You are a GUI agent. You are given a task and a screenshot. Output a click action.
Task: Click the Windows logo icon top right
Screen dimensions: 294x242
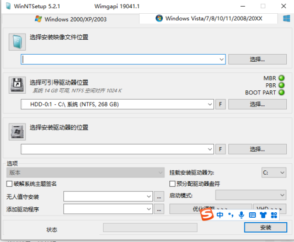coord(286,19)
